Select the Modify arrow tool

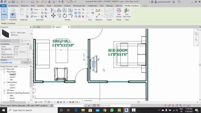point(4,13)
